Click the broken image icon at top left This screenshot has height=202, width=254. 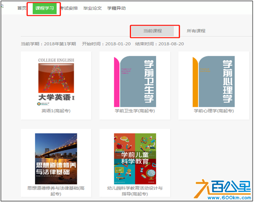pyautogui.click(x=2, y=6)
